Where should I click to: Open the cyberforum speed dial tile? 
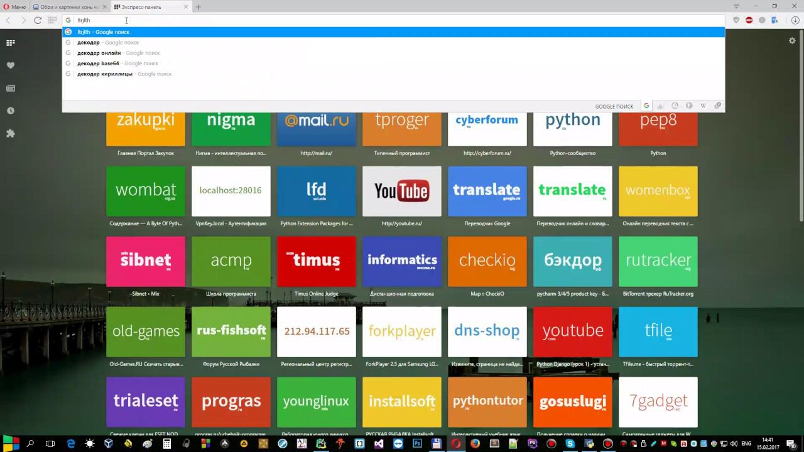click(487, 129)
